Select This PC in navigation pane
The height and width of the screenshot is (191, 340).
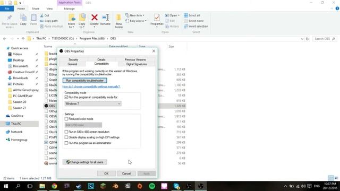click(x=16, y=124)
